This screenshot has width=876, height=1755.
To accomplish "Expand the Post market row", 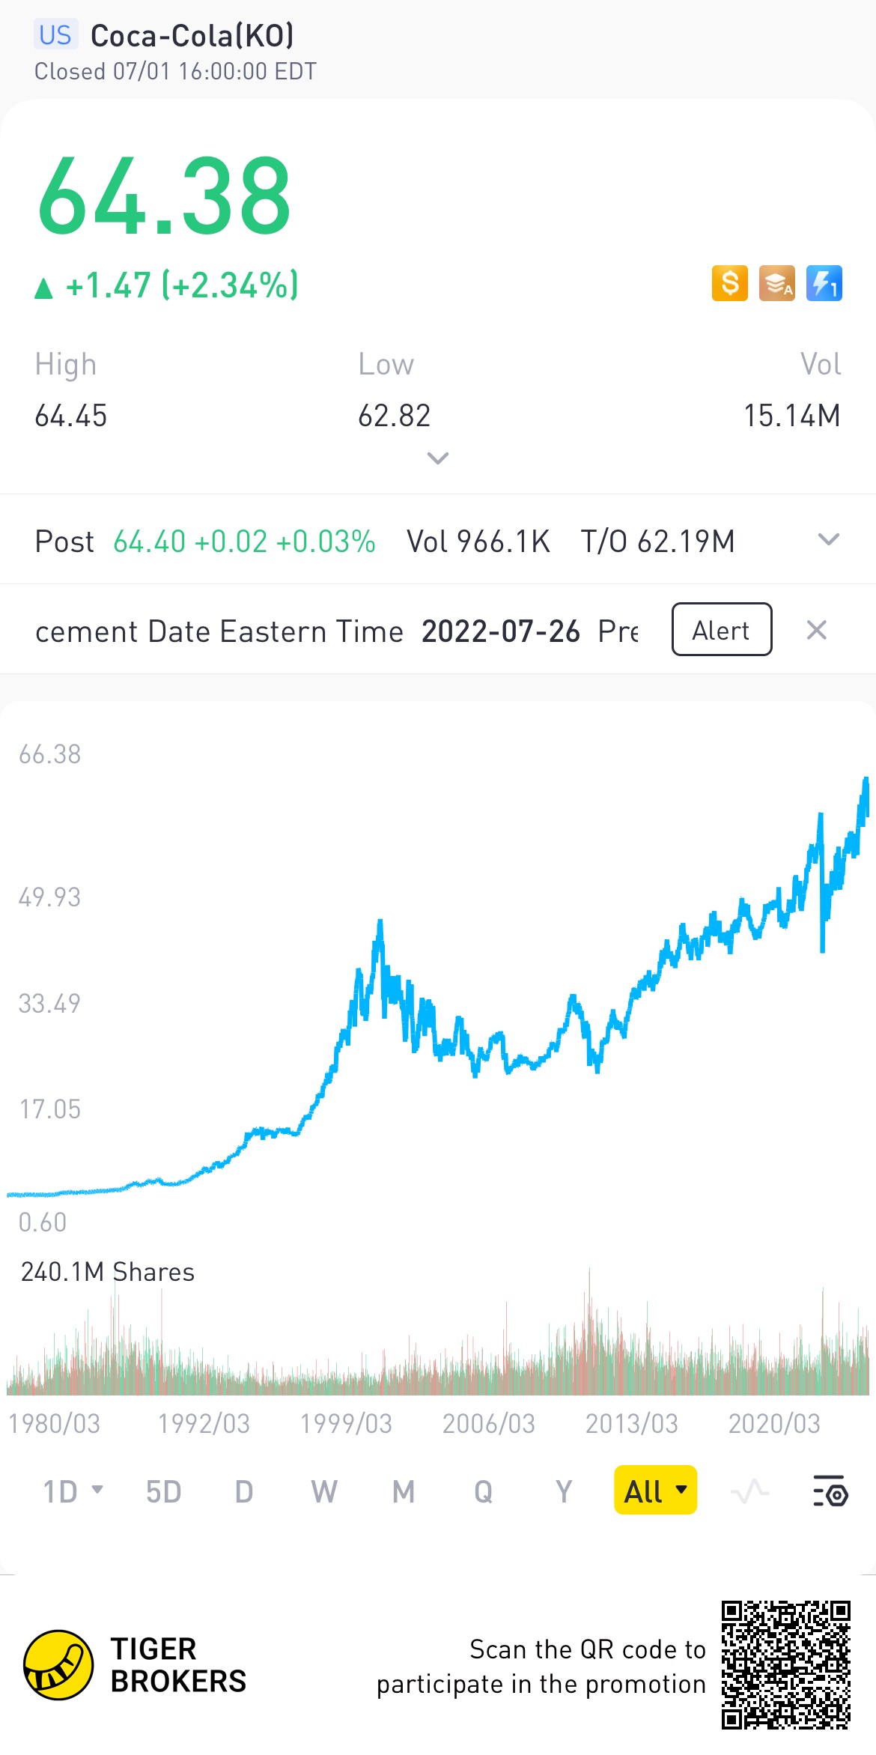I will [x=828, y=540].
